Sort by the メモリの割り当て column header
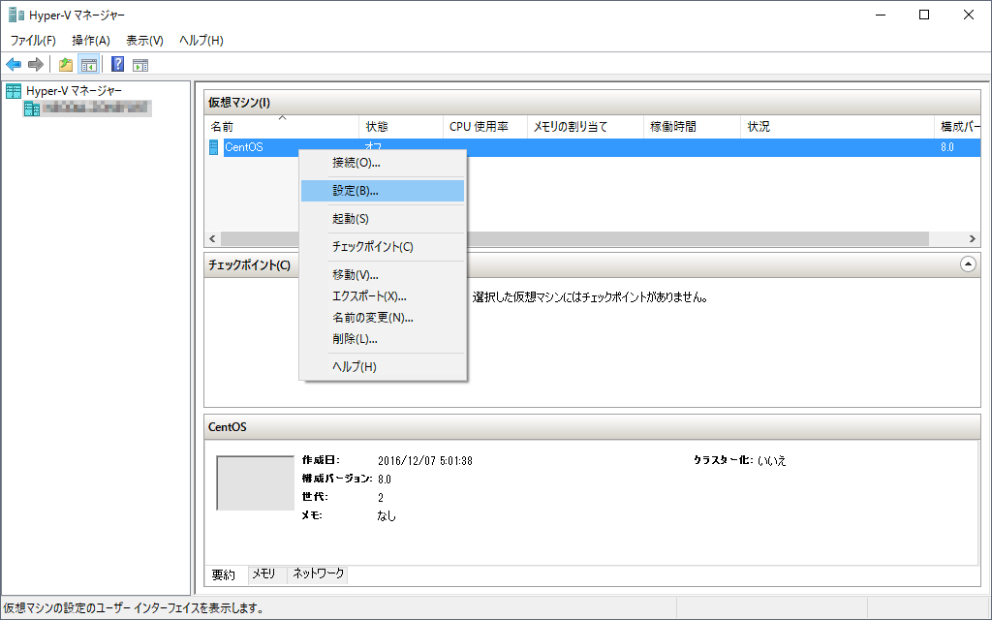 click(585, 127)
